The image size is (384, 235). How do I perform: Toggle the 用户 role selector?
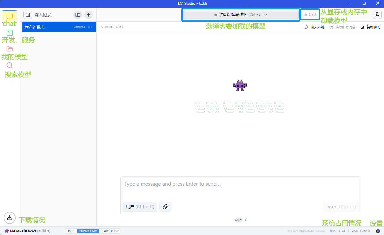pos(140,207)
